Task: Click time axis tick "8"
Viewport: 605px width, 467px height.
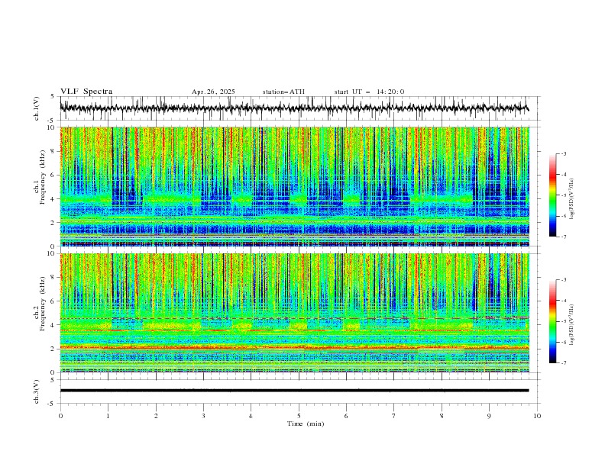Action: (x=442, y=416)
